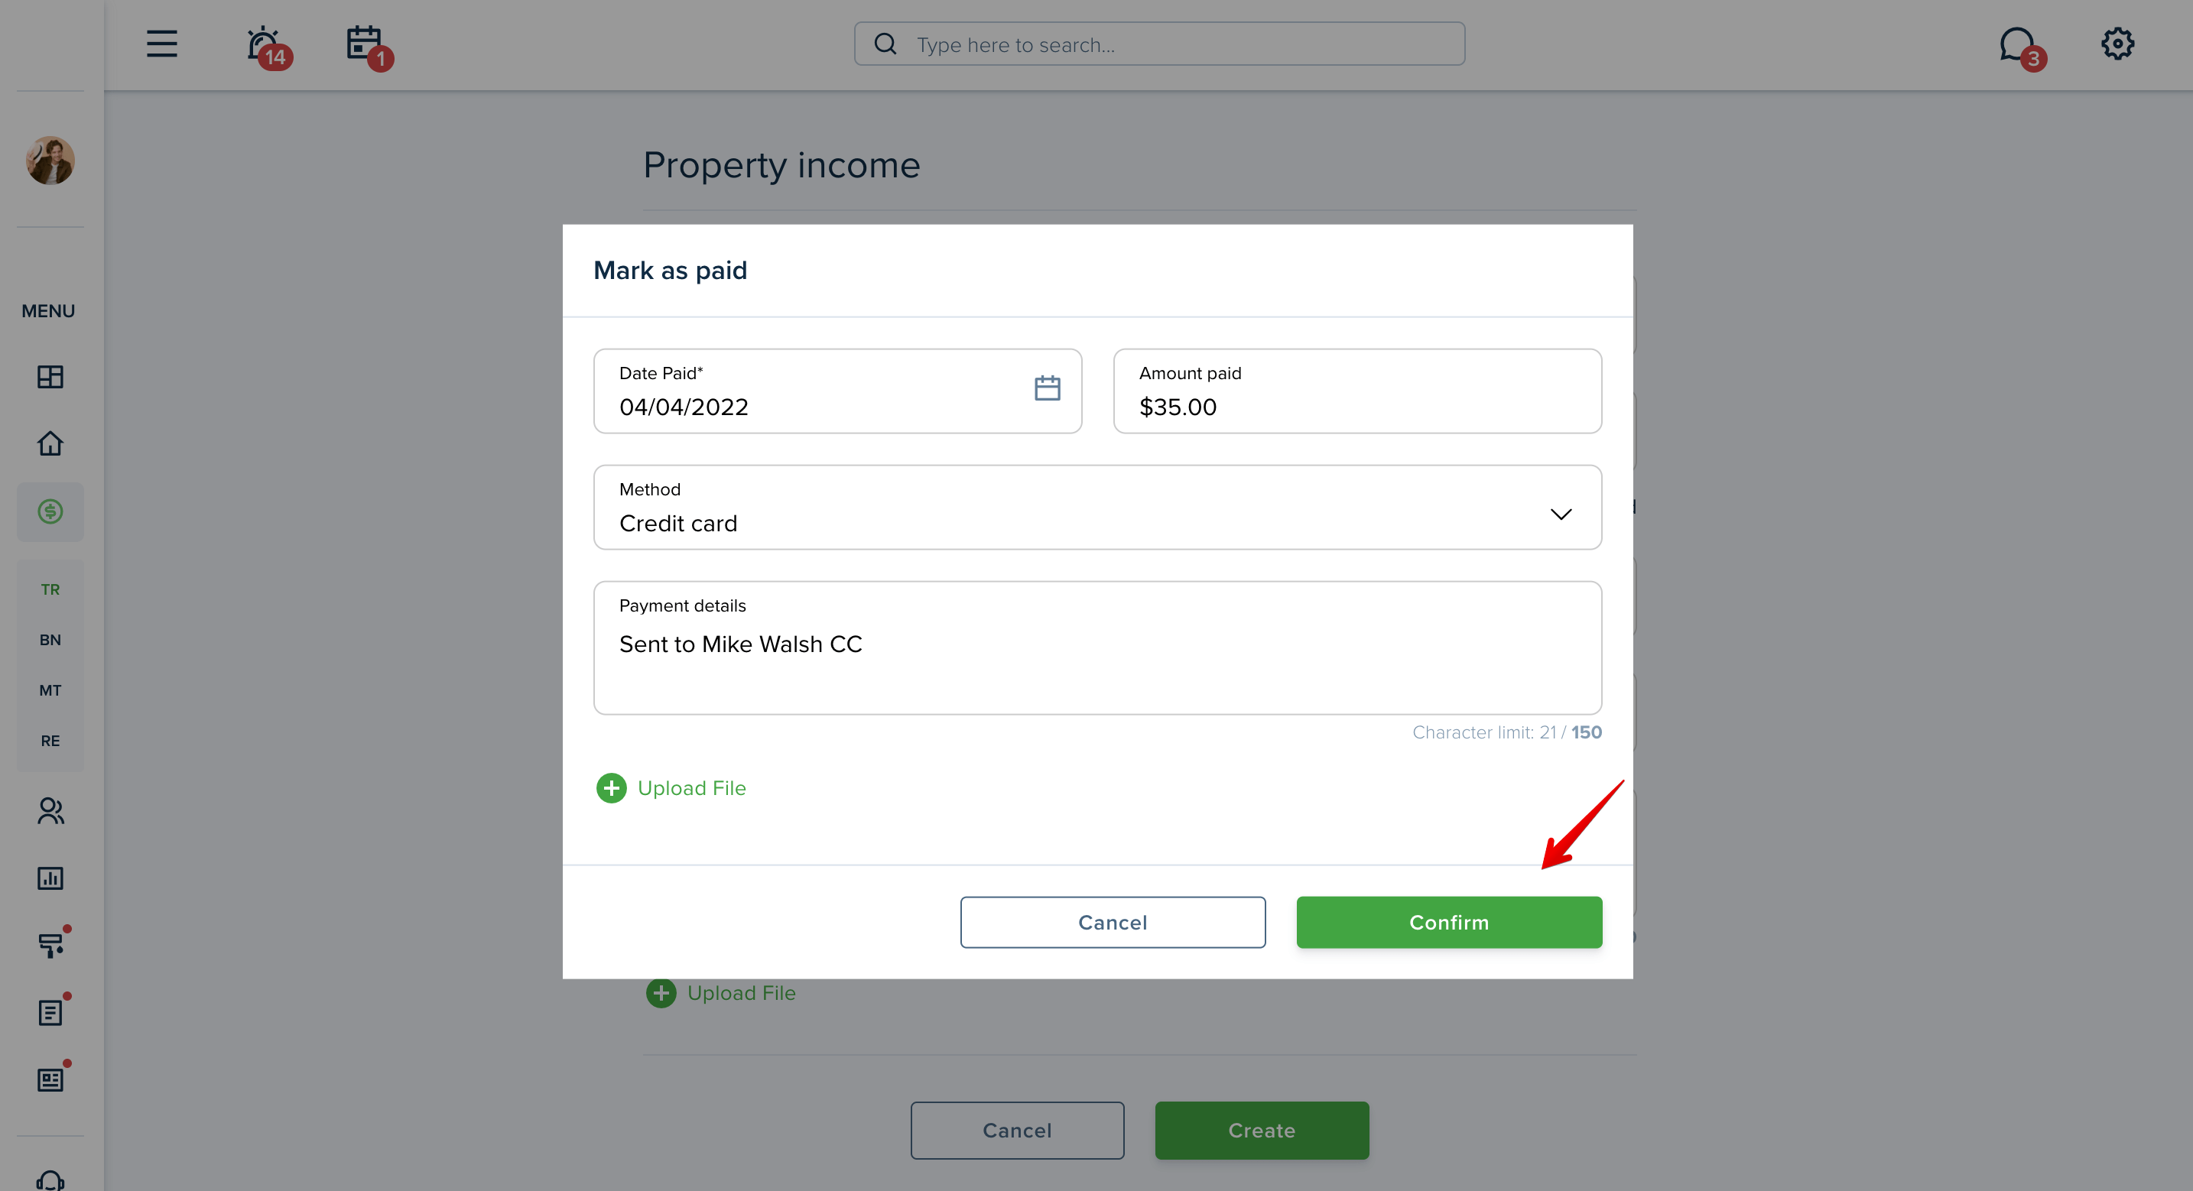Expand the Method dropdown showing Credit card
Image resolution: width=2193 pixels, height=1191 pixels.
1097,508
